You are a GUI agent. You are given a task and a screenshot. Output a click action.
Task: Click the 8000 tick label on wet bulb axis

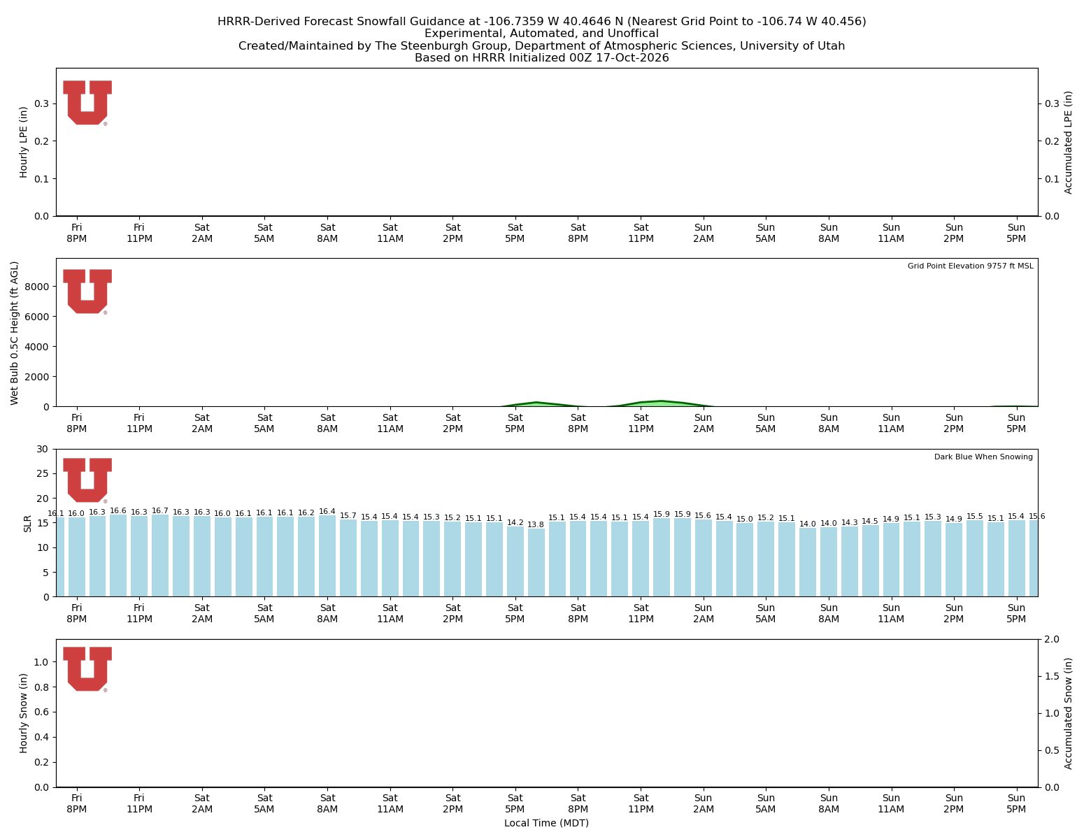coord(36,287)
